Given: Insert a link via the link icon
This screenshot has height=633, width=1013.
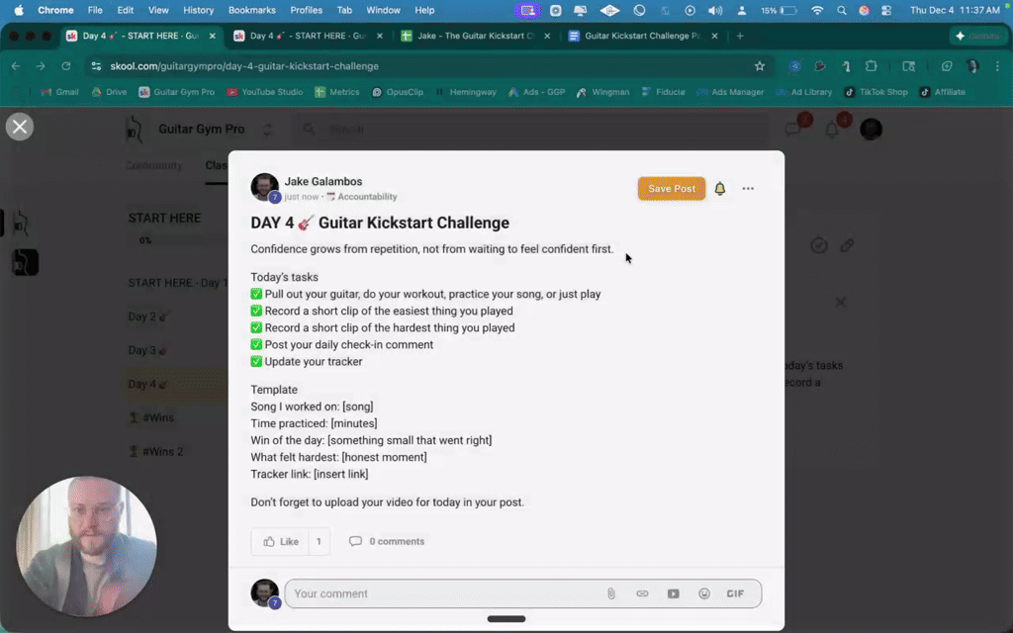Looking at the screenshot, I should click(x=642, y=592).
